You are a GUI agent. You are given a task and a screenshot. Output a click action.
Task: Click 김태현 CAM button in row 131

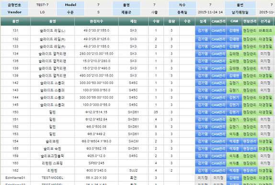coord(234,31)
